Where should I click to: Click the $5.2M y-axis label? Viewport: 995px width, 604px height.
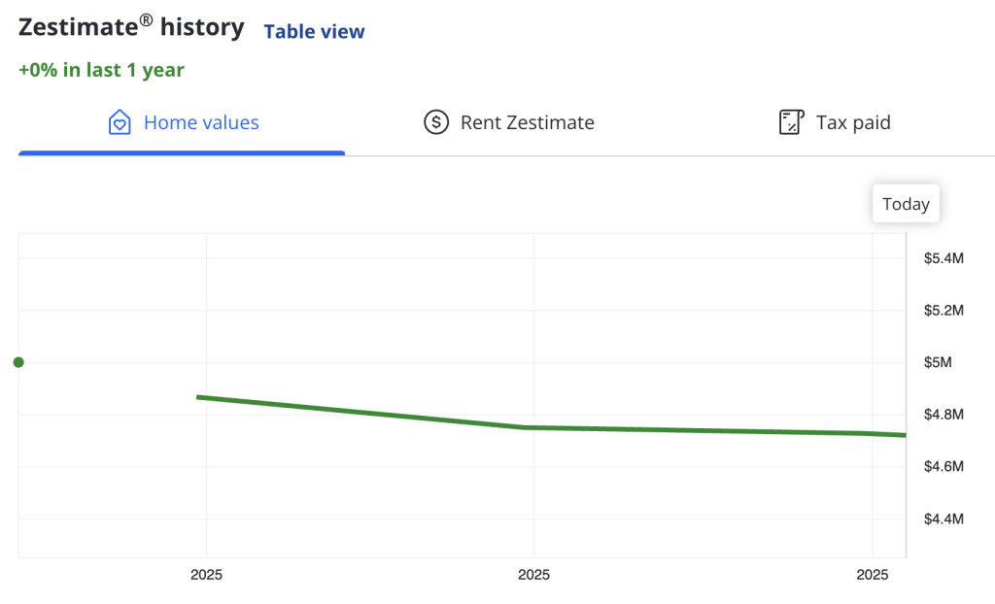point(944,311)
